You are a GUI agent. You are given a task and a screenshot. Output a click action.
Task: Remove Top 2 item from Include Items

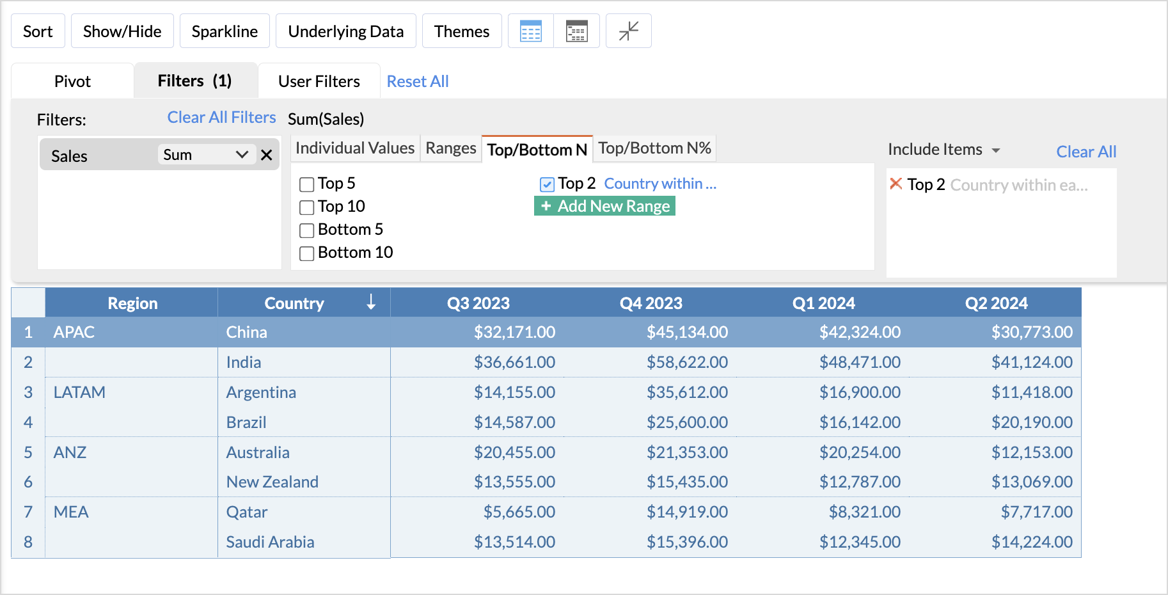click(x=896, y=184)
